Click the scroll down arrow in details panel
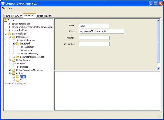The height and width of the screenshot is (120, 164). click(x=158, y=68)
